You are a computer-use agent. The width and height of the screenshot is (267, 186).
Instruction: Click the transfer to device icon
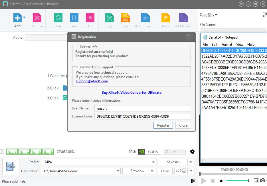tap(181, 171)
